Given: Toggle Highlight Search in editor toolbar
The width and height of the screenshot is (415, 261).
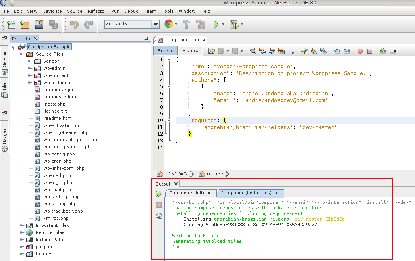Looking at the screenshot, I should coord(281,51).
